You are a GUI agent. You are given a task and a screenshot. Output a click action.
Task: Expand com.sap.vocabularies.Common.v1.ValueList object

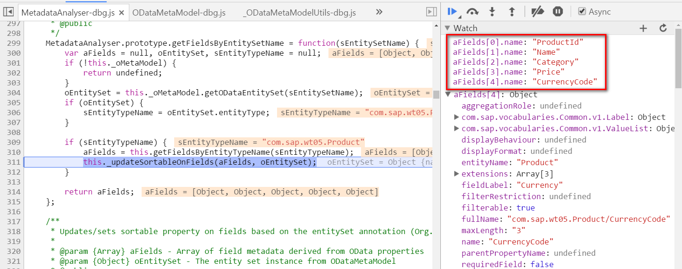(456, 128)
